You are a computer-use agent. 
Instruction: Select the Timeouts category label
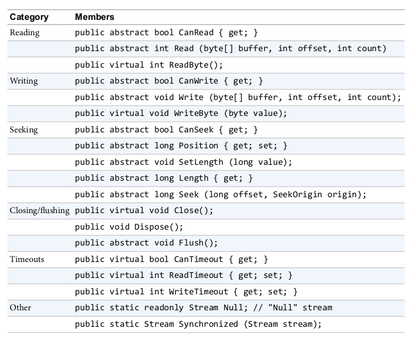pos(27,259)
